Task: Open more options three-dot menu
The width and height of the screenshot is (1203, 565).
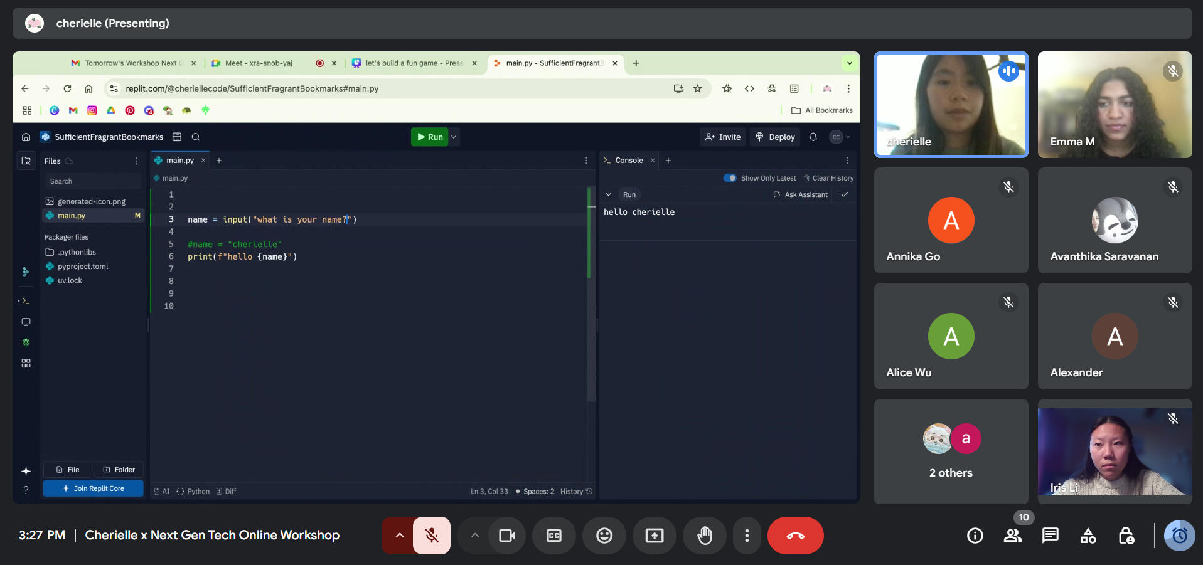Action: pyautogui.click(x=747, y=536)
